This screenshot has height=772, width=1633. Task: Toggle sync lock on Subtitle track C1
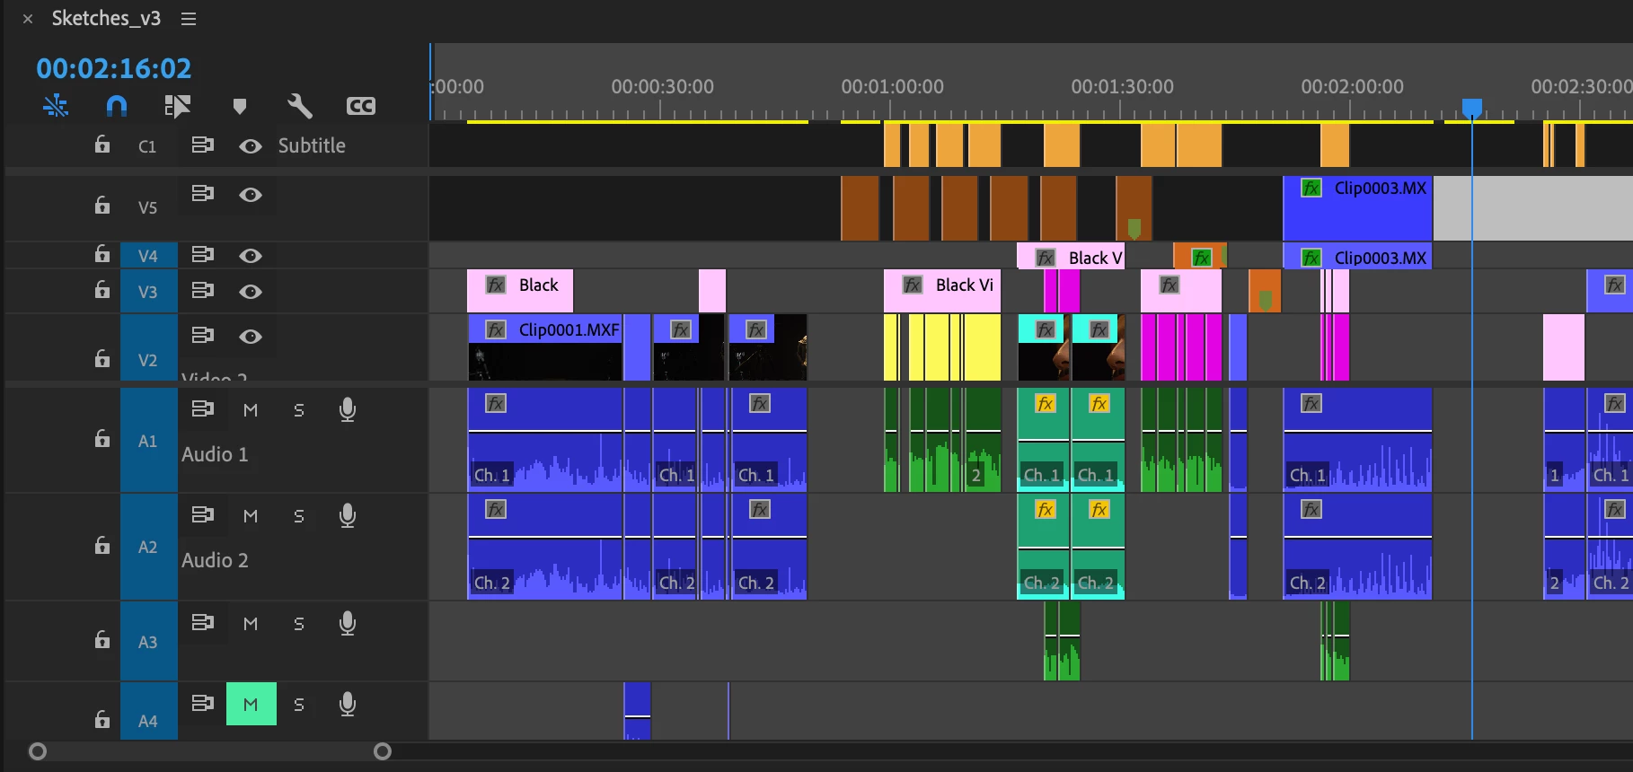[203, 145]
